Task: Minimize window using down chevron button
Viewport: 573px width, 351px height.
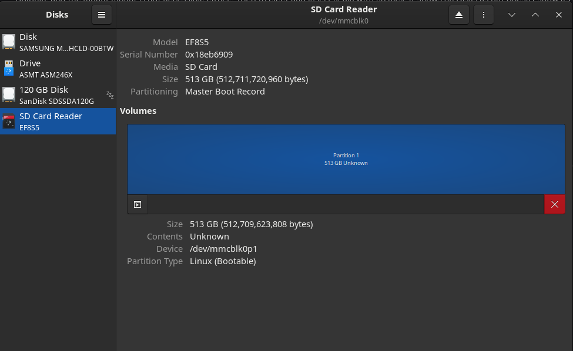Action: [512, 15]
